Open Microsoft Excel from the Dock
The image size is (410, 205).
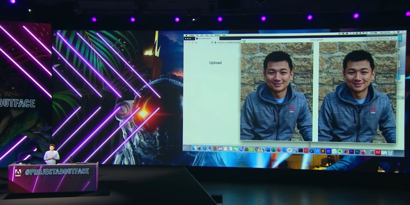point(273,150)
